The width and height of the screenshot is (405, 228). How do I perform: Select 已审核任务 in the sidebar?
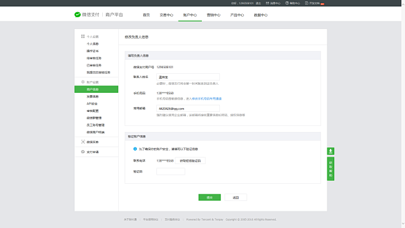click(x=94, y=66)
